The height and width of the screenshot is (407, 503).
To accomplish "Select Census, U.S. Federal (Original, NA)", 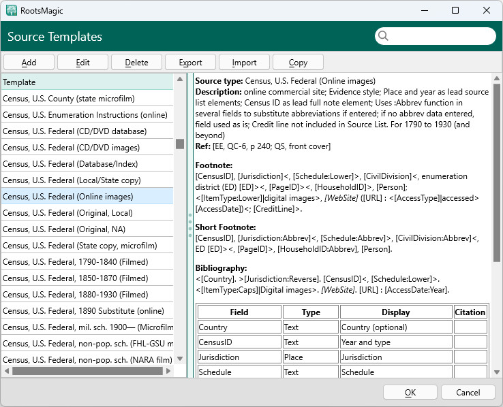I will [87, 229].
